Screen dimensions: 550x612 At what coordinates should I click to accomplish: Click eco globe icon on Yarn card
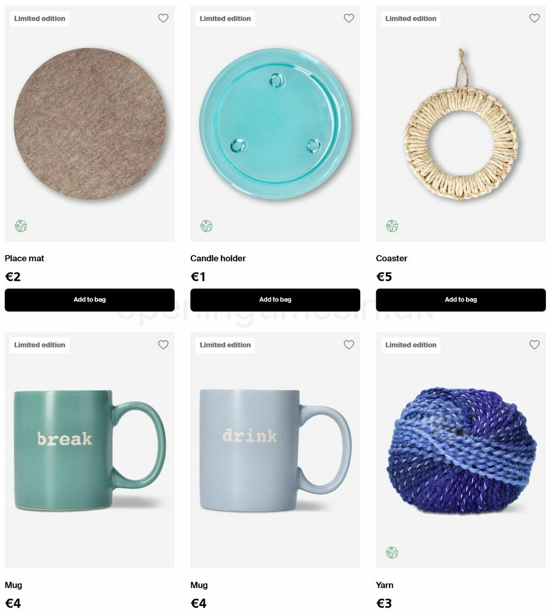(392, 552)
